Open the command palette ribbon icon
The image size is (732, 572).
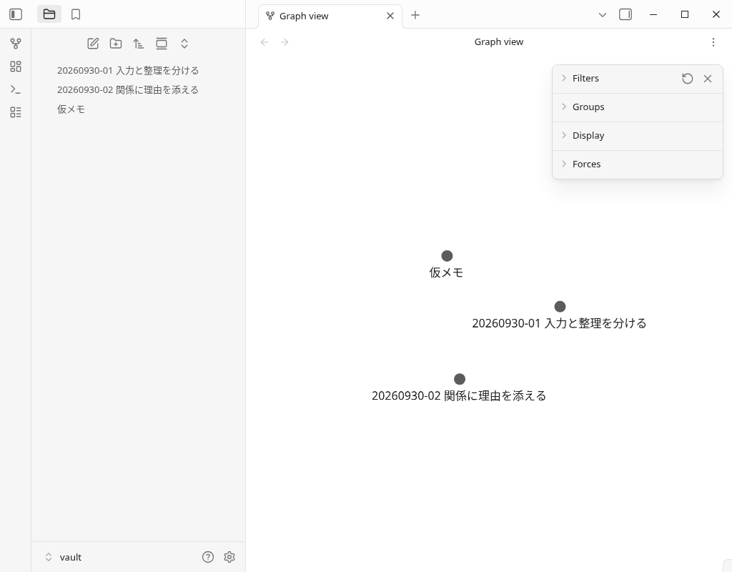click(x=16, y=89)
